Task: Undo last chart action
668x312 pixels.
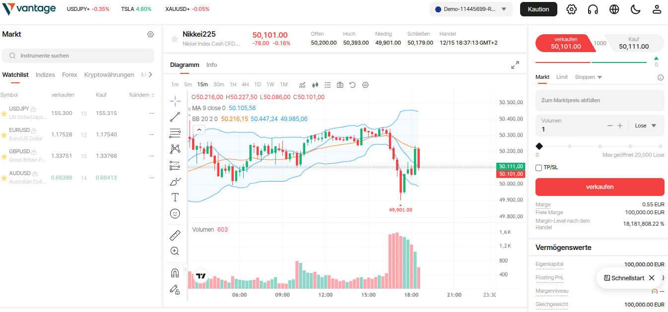Action: (352, 85)
